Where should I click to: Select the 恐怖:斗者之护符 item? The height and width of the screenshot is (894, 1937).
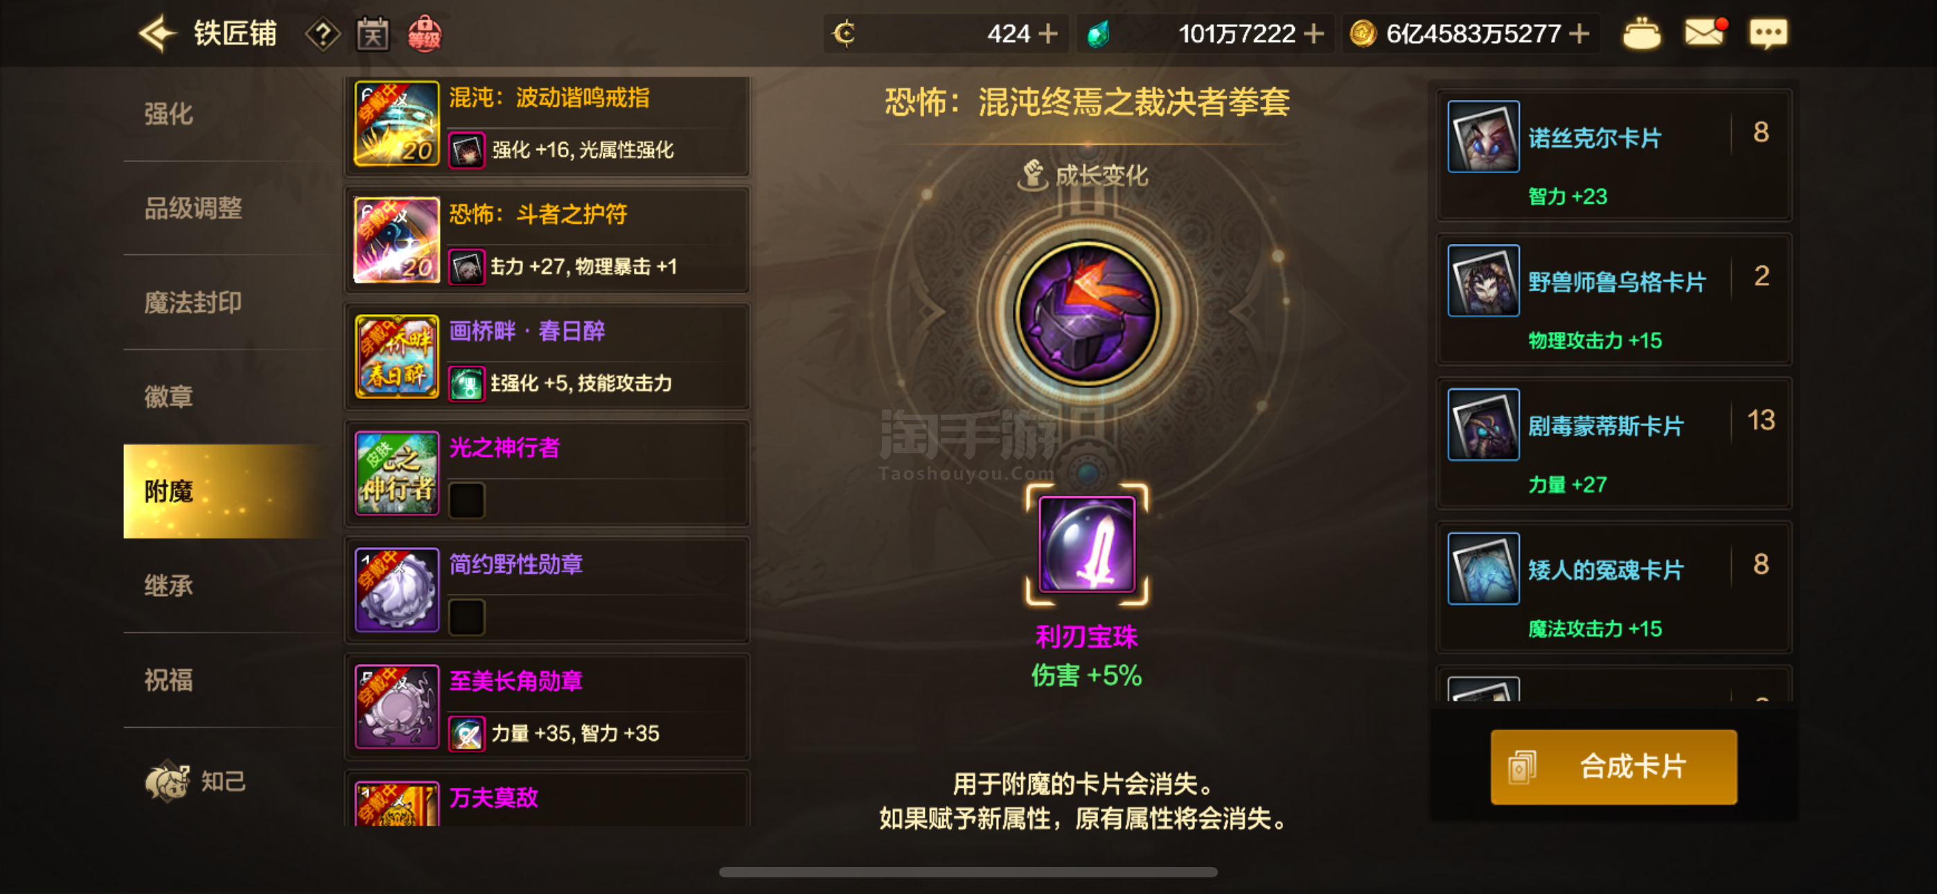click(547, 240)
